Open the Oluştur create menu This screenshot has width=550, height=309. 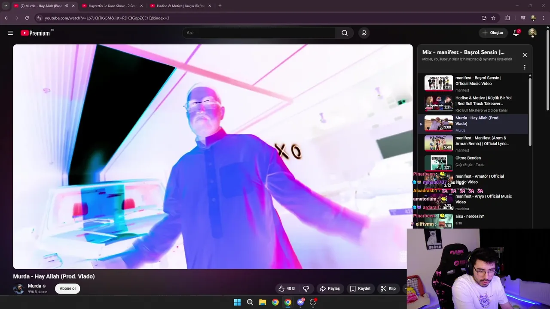coord(492,33)
